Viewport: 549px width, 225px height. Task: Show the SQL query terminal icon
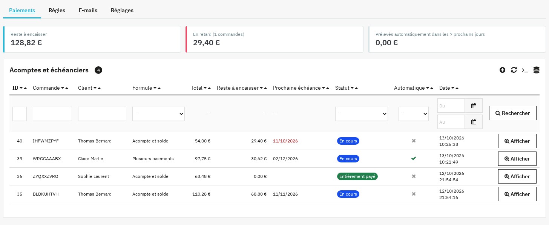pos(525,70)
